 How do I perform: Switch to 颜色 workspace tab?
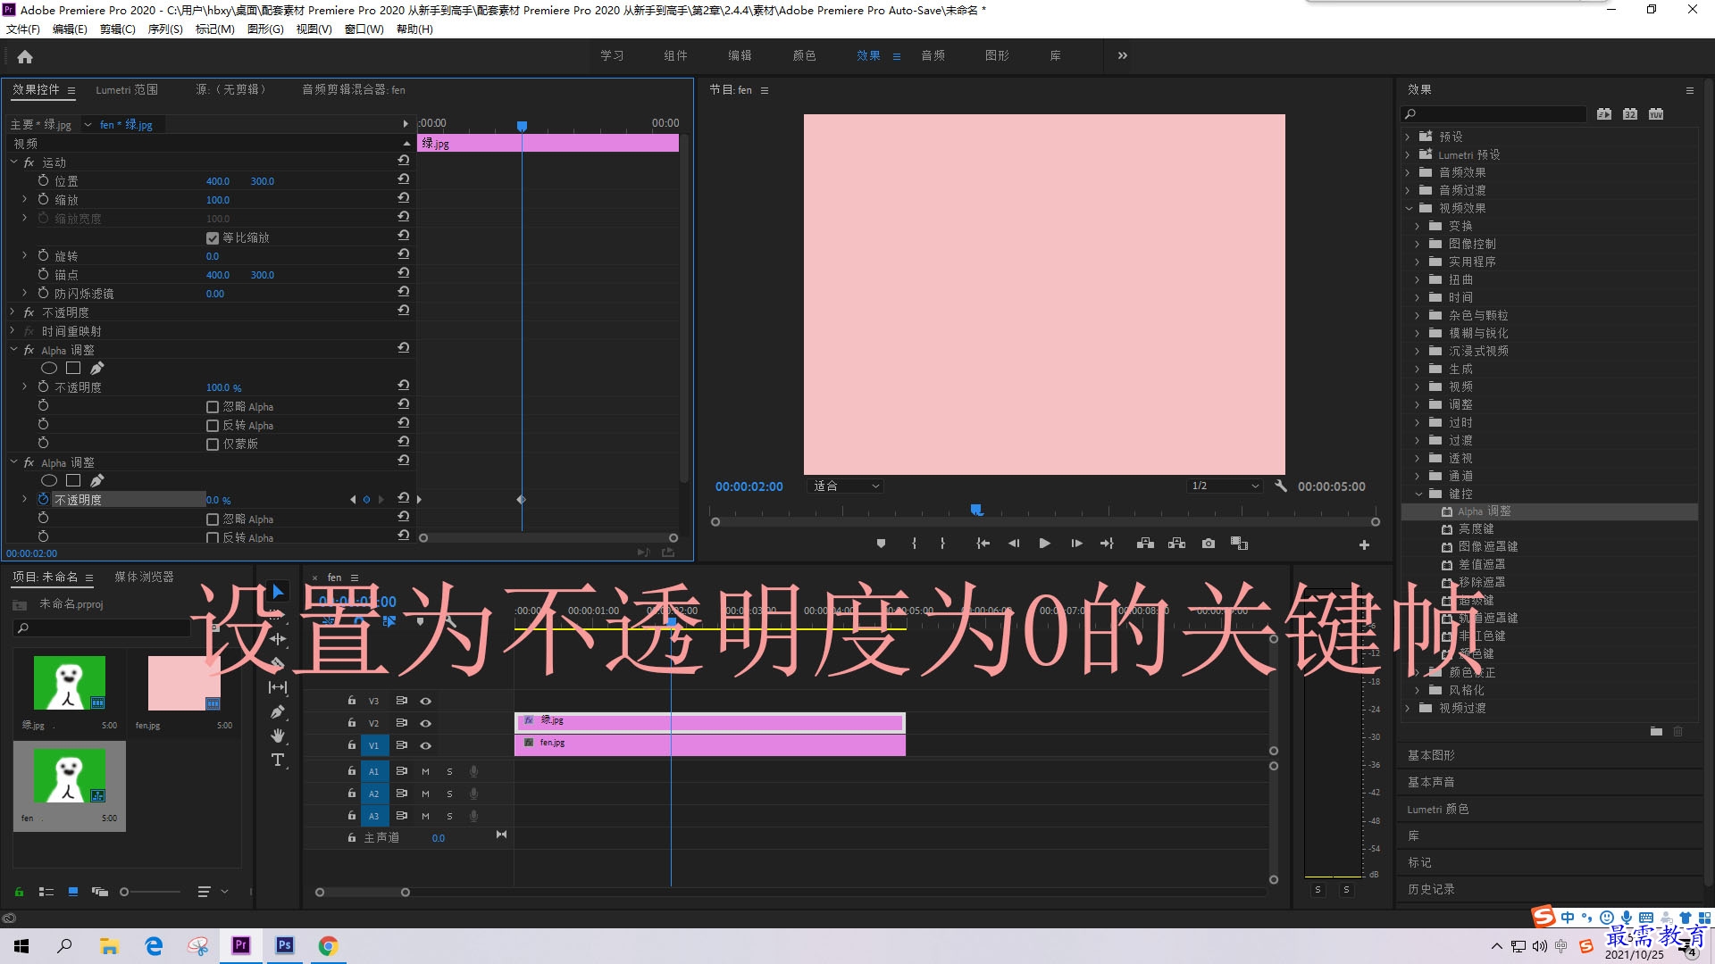click(x=804, y=55)
